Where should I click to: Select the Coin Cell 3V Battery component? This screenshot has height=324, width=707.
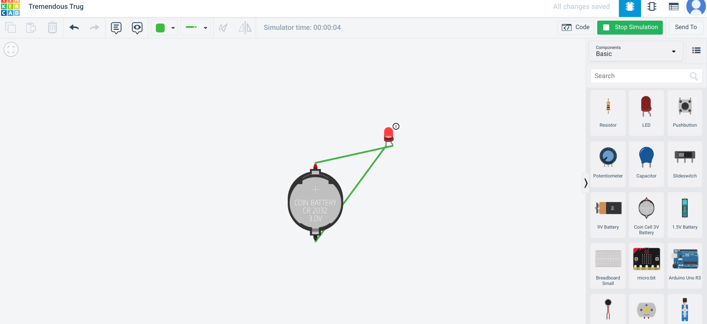click(x=646, y=215)
